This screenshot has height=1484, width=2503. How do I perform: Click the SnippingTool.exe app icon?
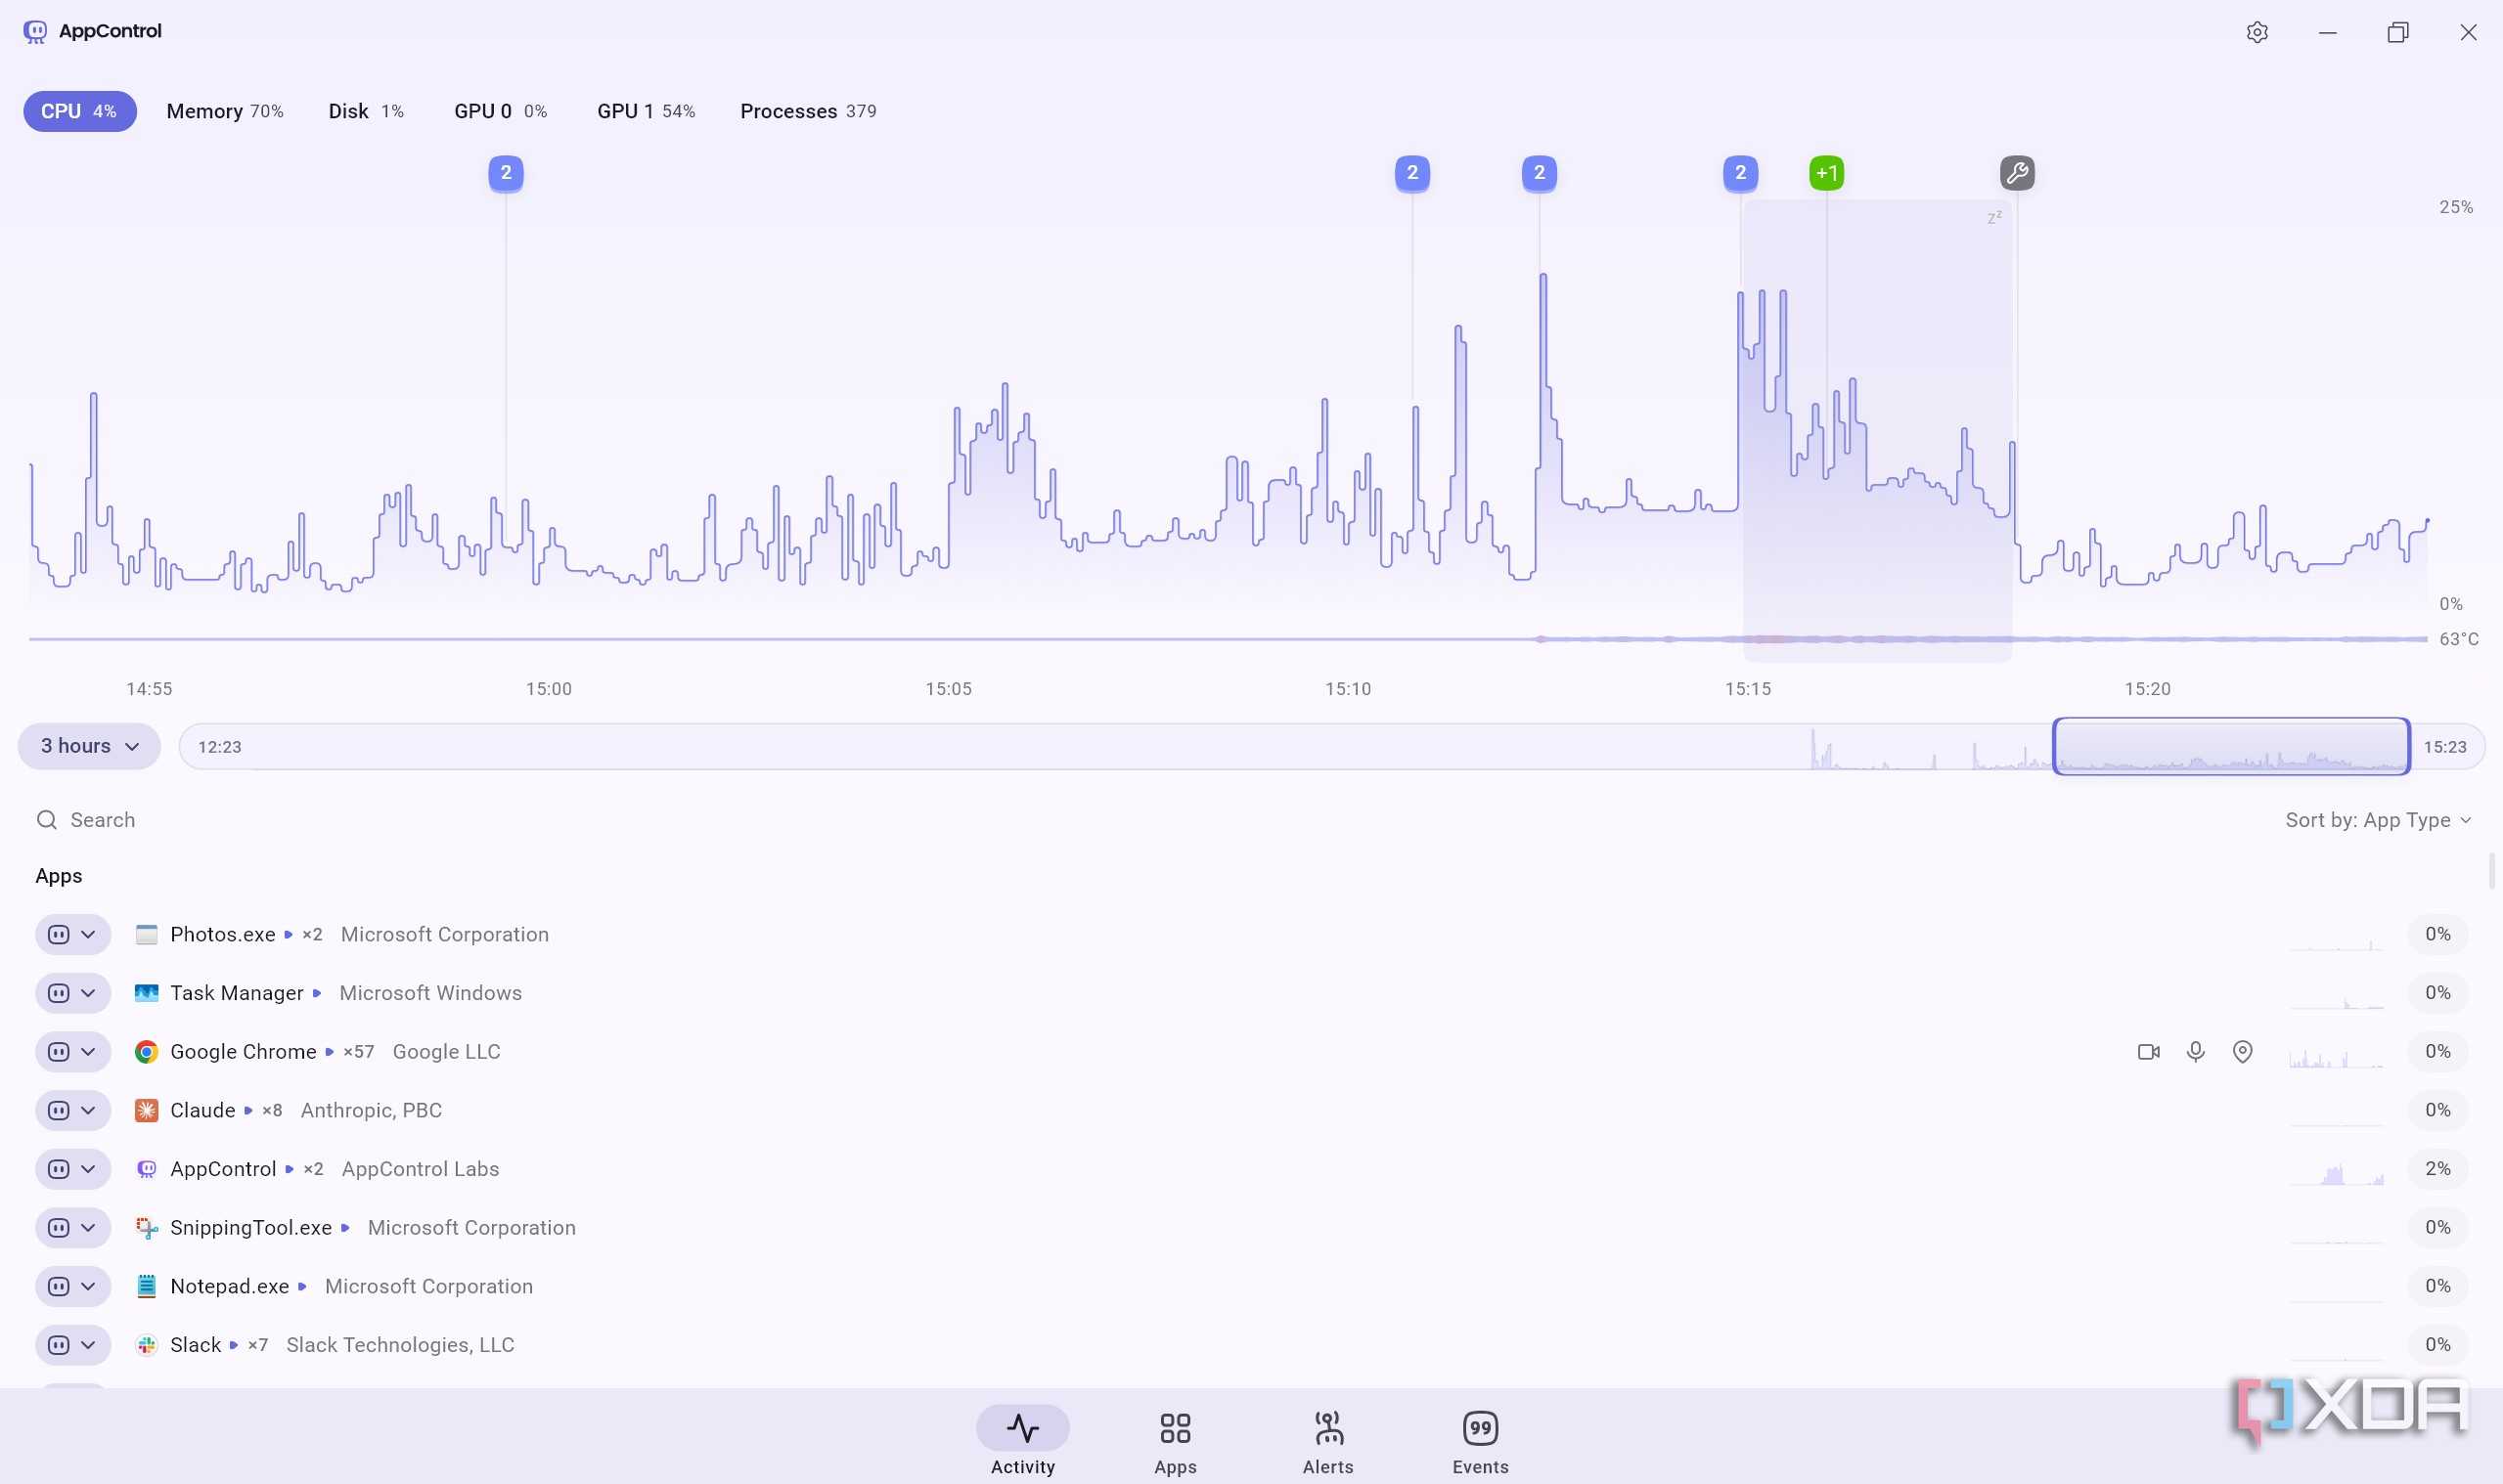pos(146,1228)
